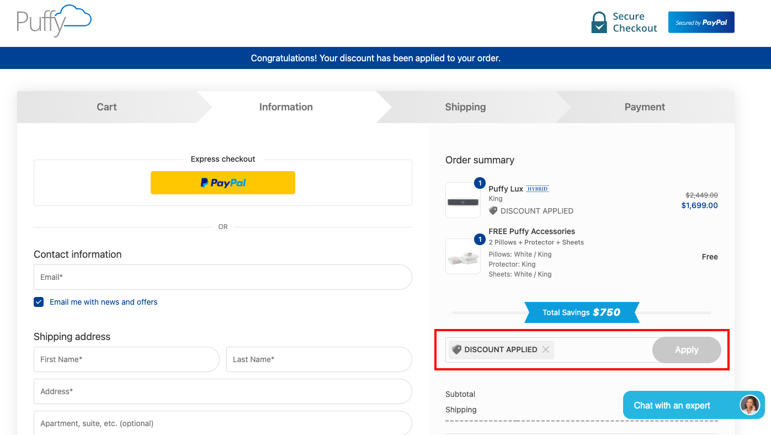
Task: Click the Apply discount button
Action: [687, 350]
